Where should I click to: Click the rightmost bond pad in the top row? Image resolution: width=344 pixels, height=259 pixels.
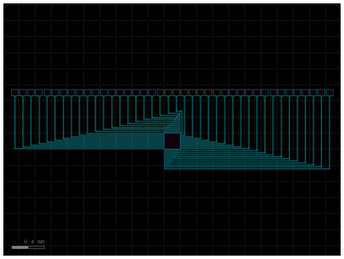coord(329,92)
